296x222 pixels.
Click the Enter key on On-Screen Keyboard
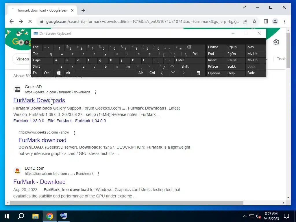point(190,60)
